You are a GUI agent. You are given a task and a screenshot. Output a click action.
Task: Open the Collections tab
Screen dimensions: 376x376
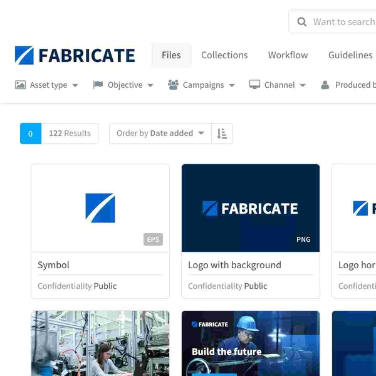coord(224,55)
